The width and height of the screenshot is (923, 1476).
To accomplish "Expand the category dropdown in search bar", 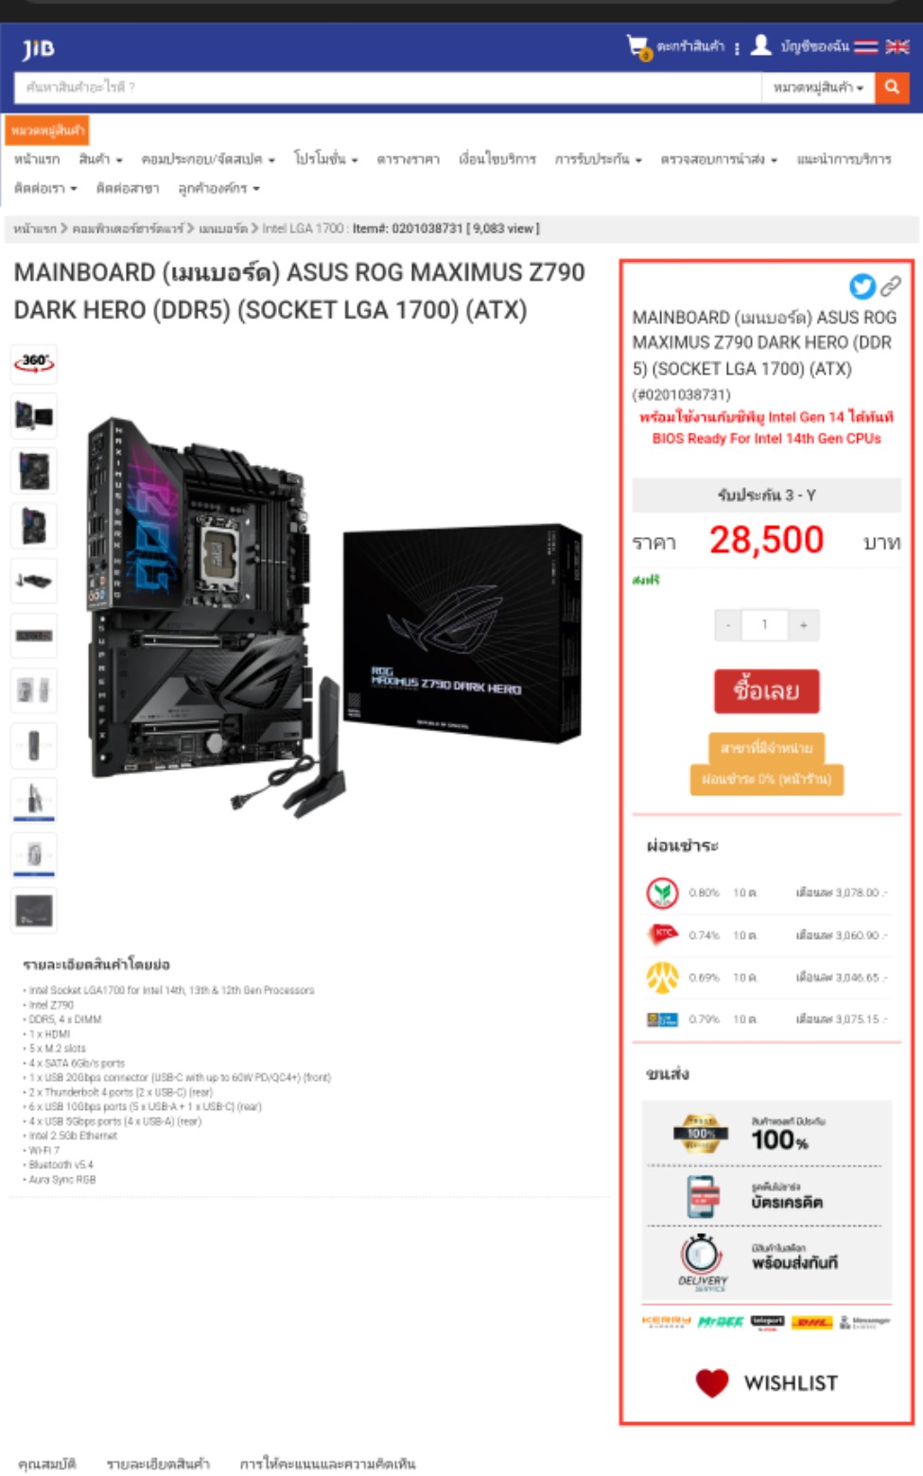I will pos(818,87).
